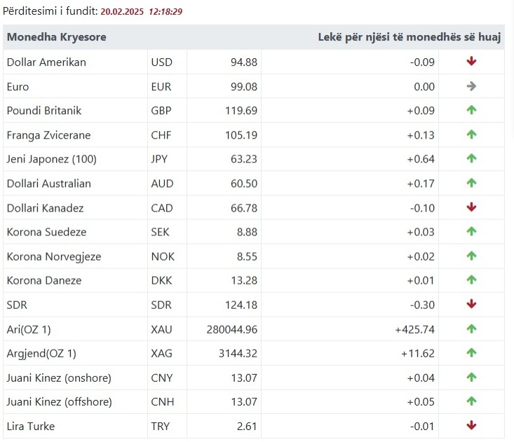514x442 pixels.
Task: Click the gray right arrow for Euro
Action: tap(471, 86)
